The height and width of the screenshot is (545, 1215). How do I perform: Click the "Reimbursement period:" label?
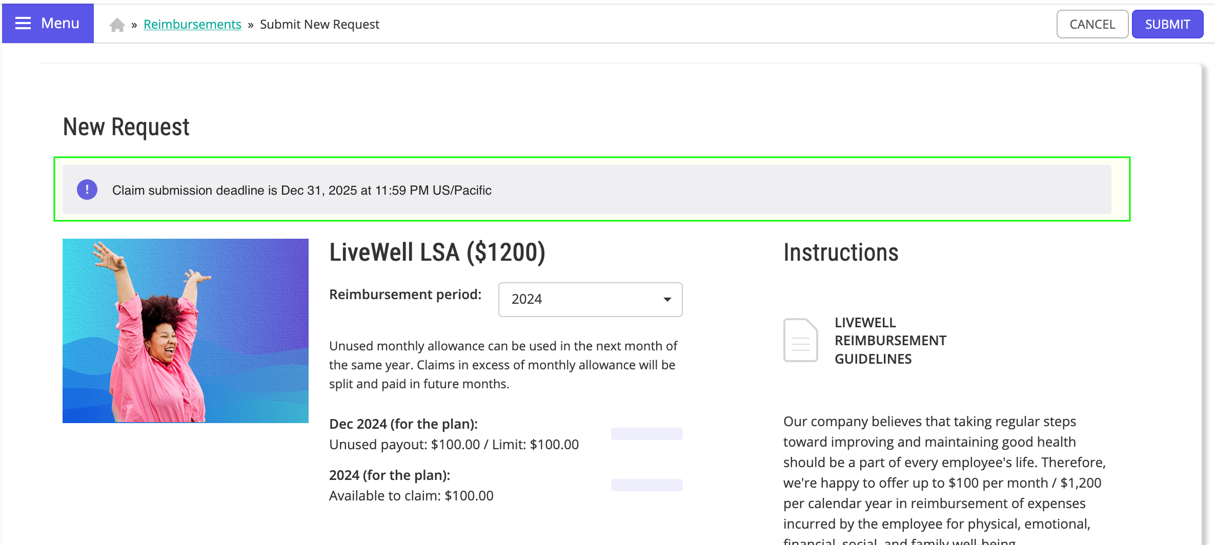pos(406,295)
